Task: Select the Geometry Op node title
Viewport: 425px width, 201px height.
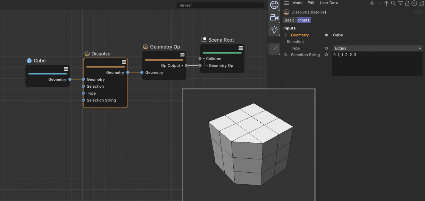Action: point(165,47)
